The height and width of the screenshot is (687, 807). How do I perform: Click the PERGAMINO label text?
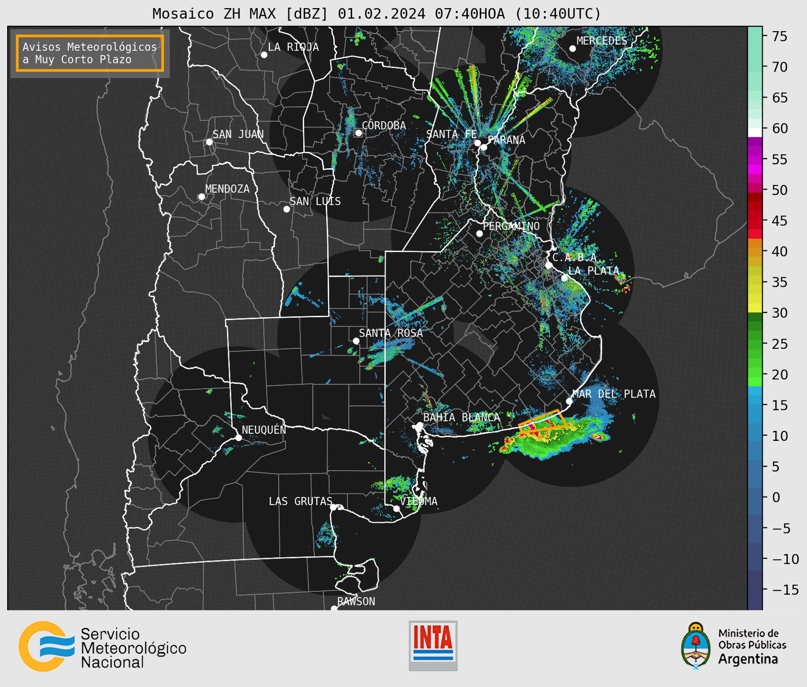[x=511, y=226]
